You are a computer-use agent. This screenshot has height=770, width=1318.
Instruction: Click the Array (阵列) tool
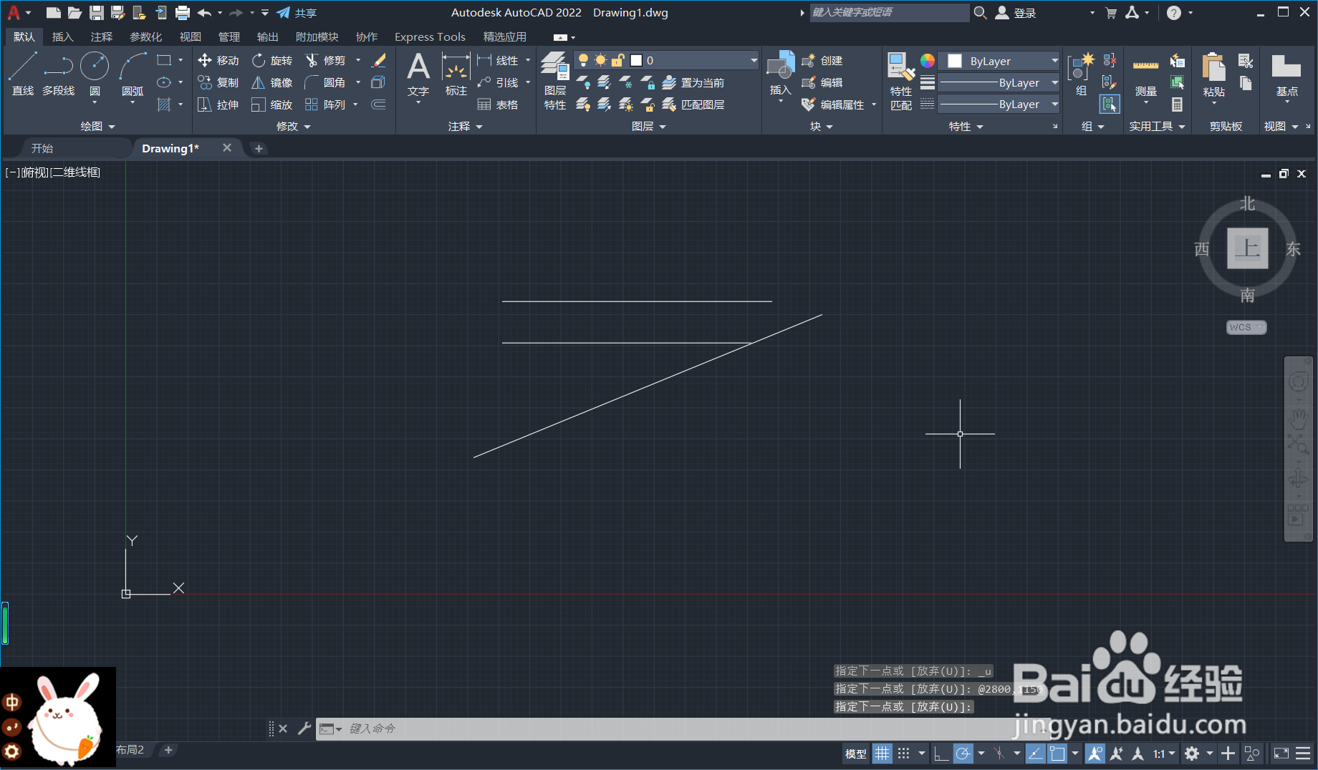326,105
